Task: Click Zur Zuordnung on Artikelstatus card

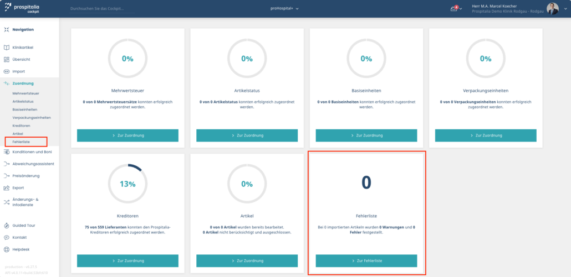Action: coord(247,135)
